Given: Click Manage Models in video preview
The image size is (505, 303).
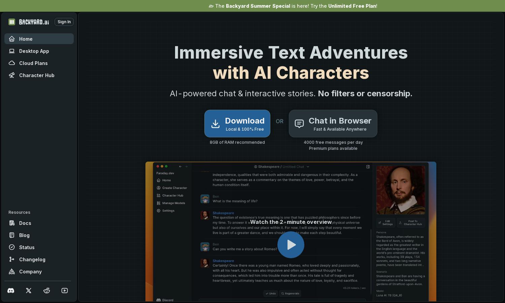Looking at the screenshot, I should [x=171, y=203].
